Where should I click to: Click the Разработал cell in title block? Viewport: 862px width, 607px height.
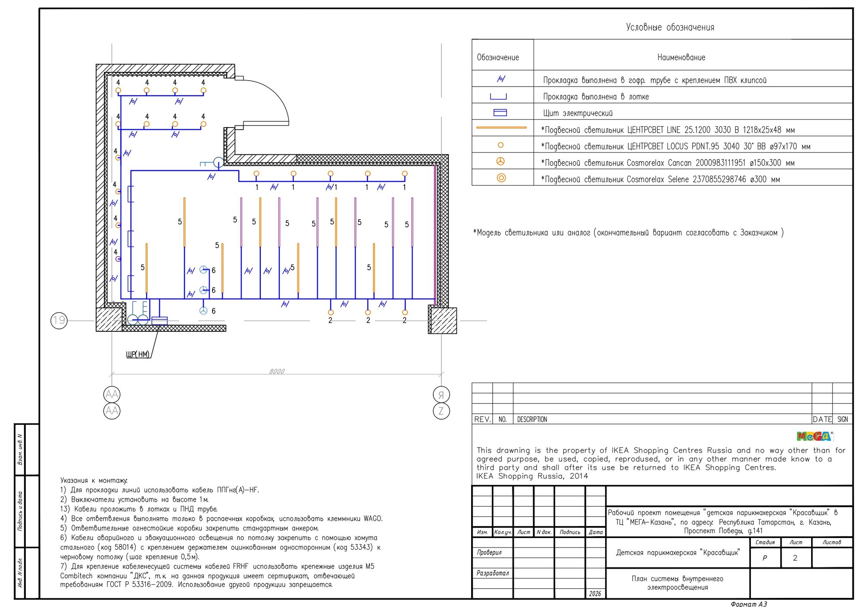point(493,573)
